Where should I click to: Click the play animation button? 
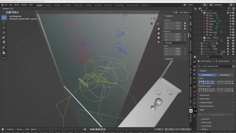click(x=99, y=129)
